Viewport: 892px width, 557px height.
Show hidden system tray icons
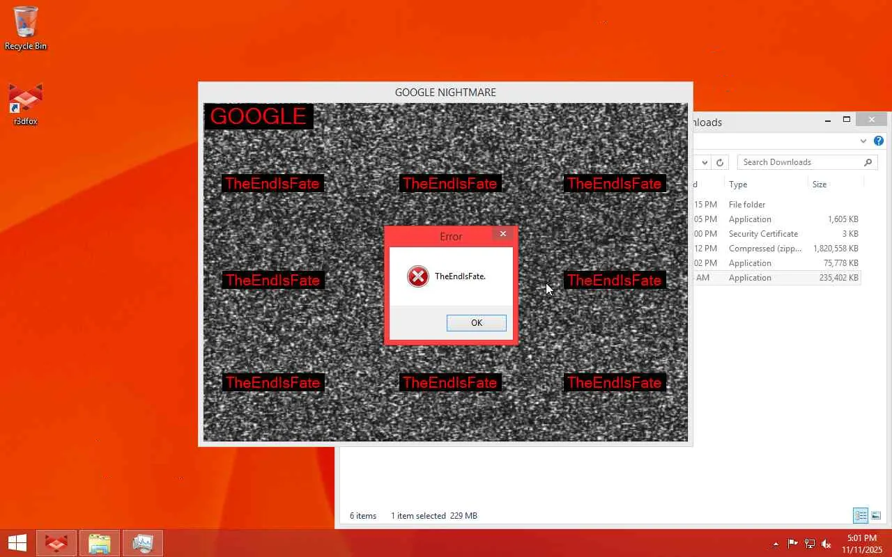[776, 544]
